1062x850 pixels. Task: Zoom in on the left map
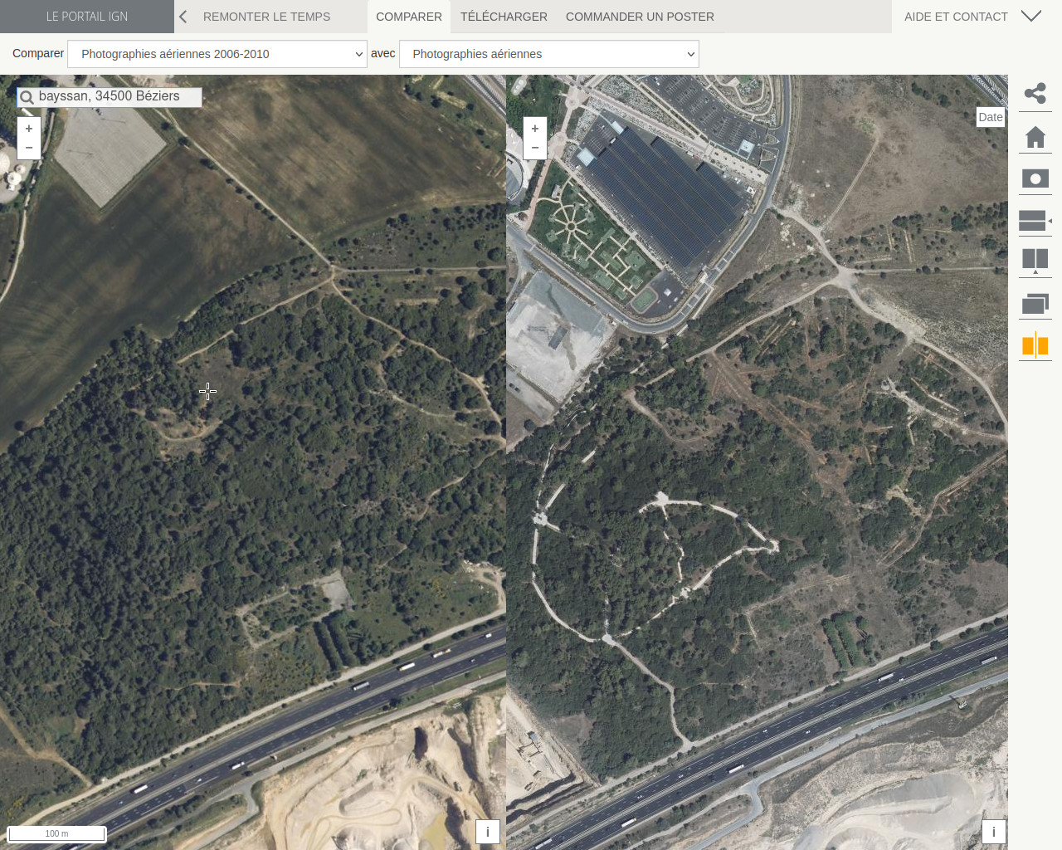(x=29, y=129)
